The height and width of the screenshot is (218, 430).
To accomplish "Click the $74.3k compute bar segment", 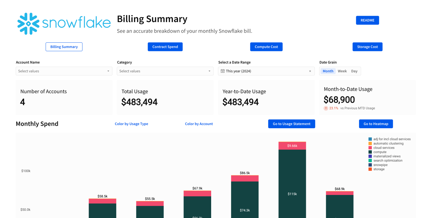I will click(x=245, y=200).
